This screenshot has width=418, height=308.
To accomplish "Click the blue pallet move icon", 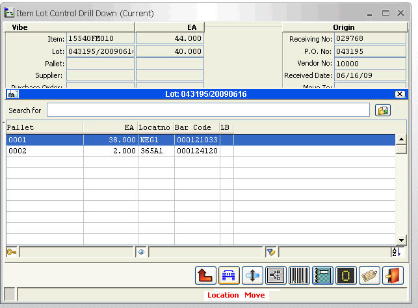I will pyautogui.click(x=229, y=276).
